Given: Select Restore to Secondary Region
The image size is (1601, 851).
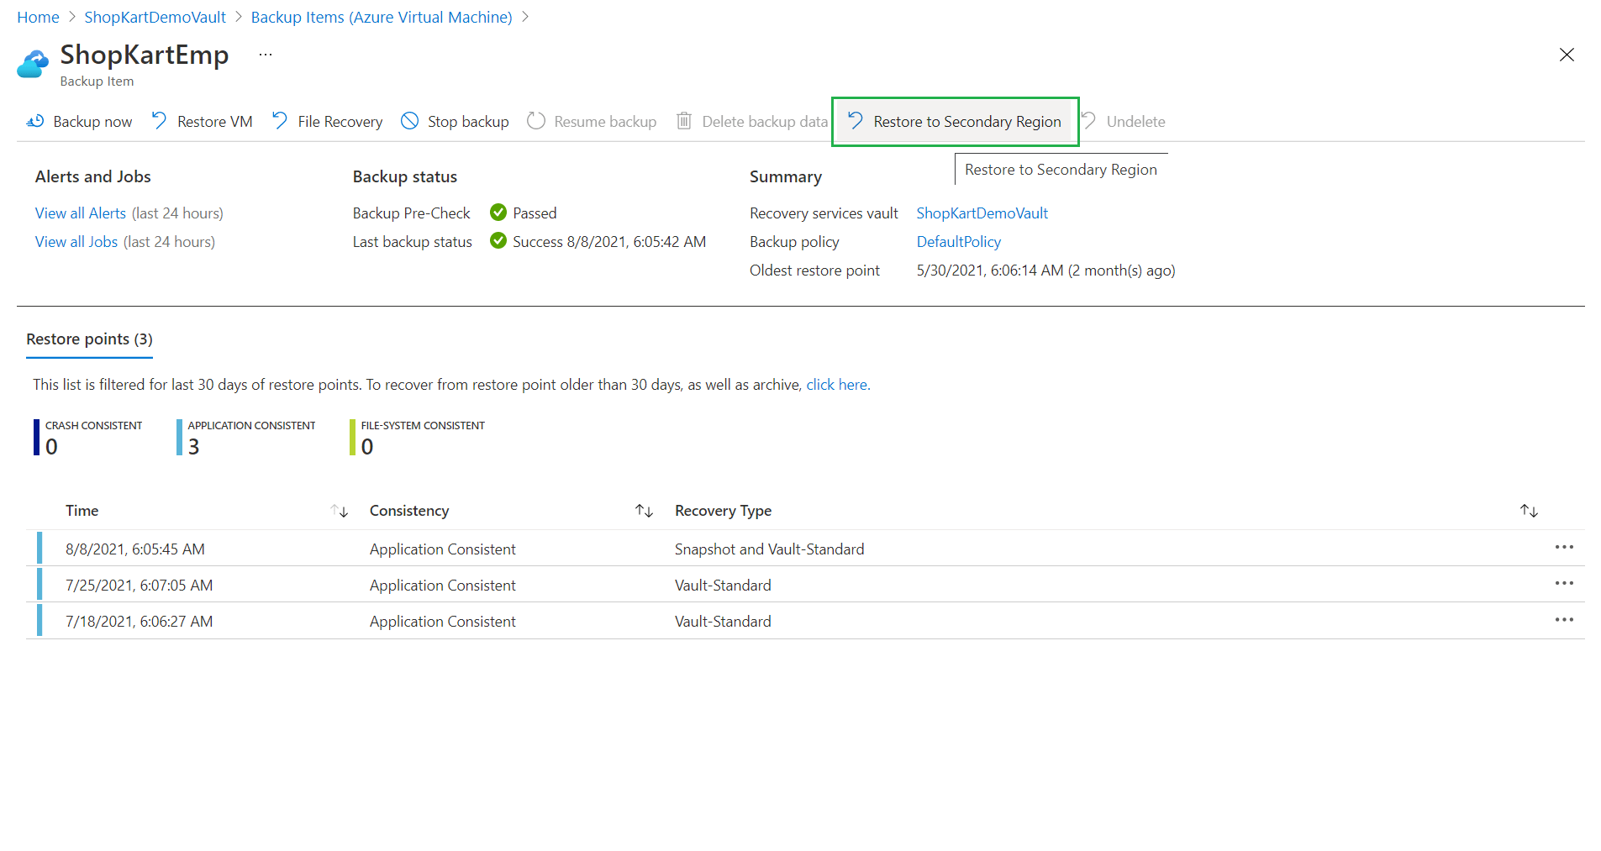Looking at the screenshot, I should pos(955,122).
